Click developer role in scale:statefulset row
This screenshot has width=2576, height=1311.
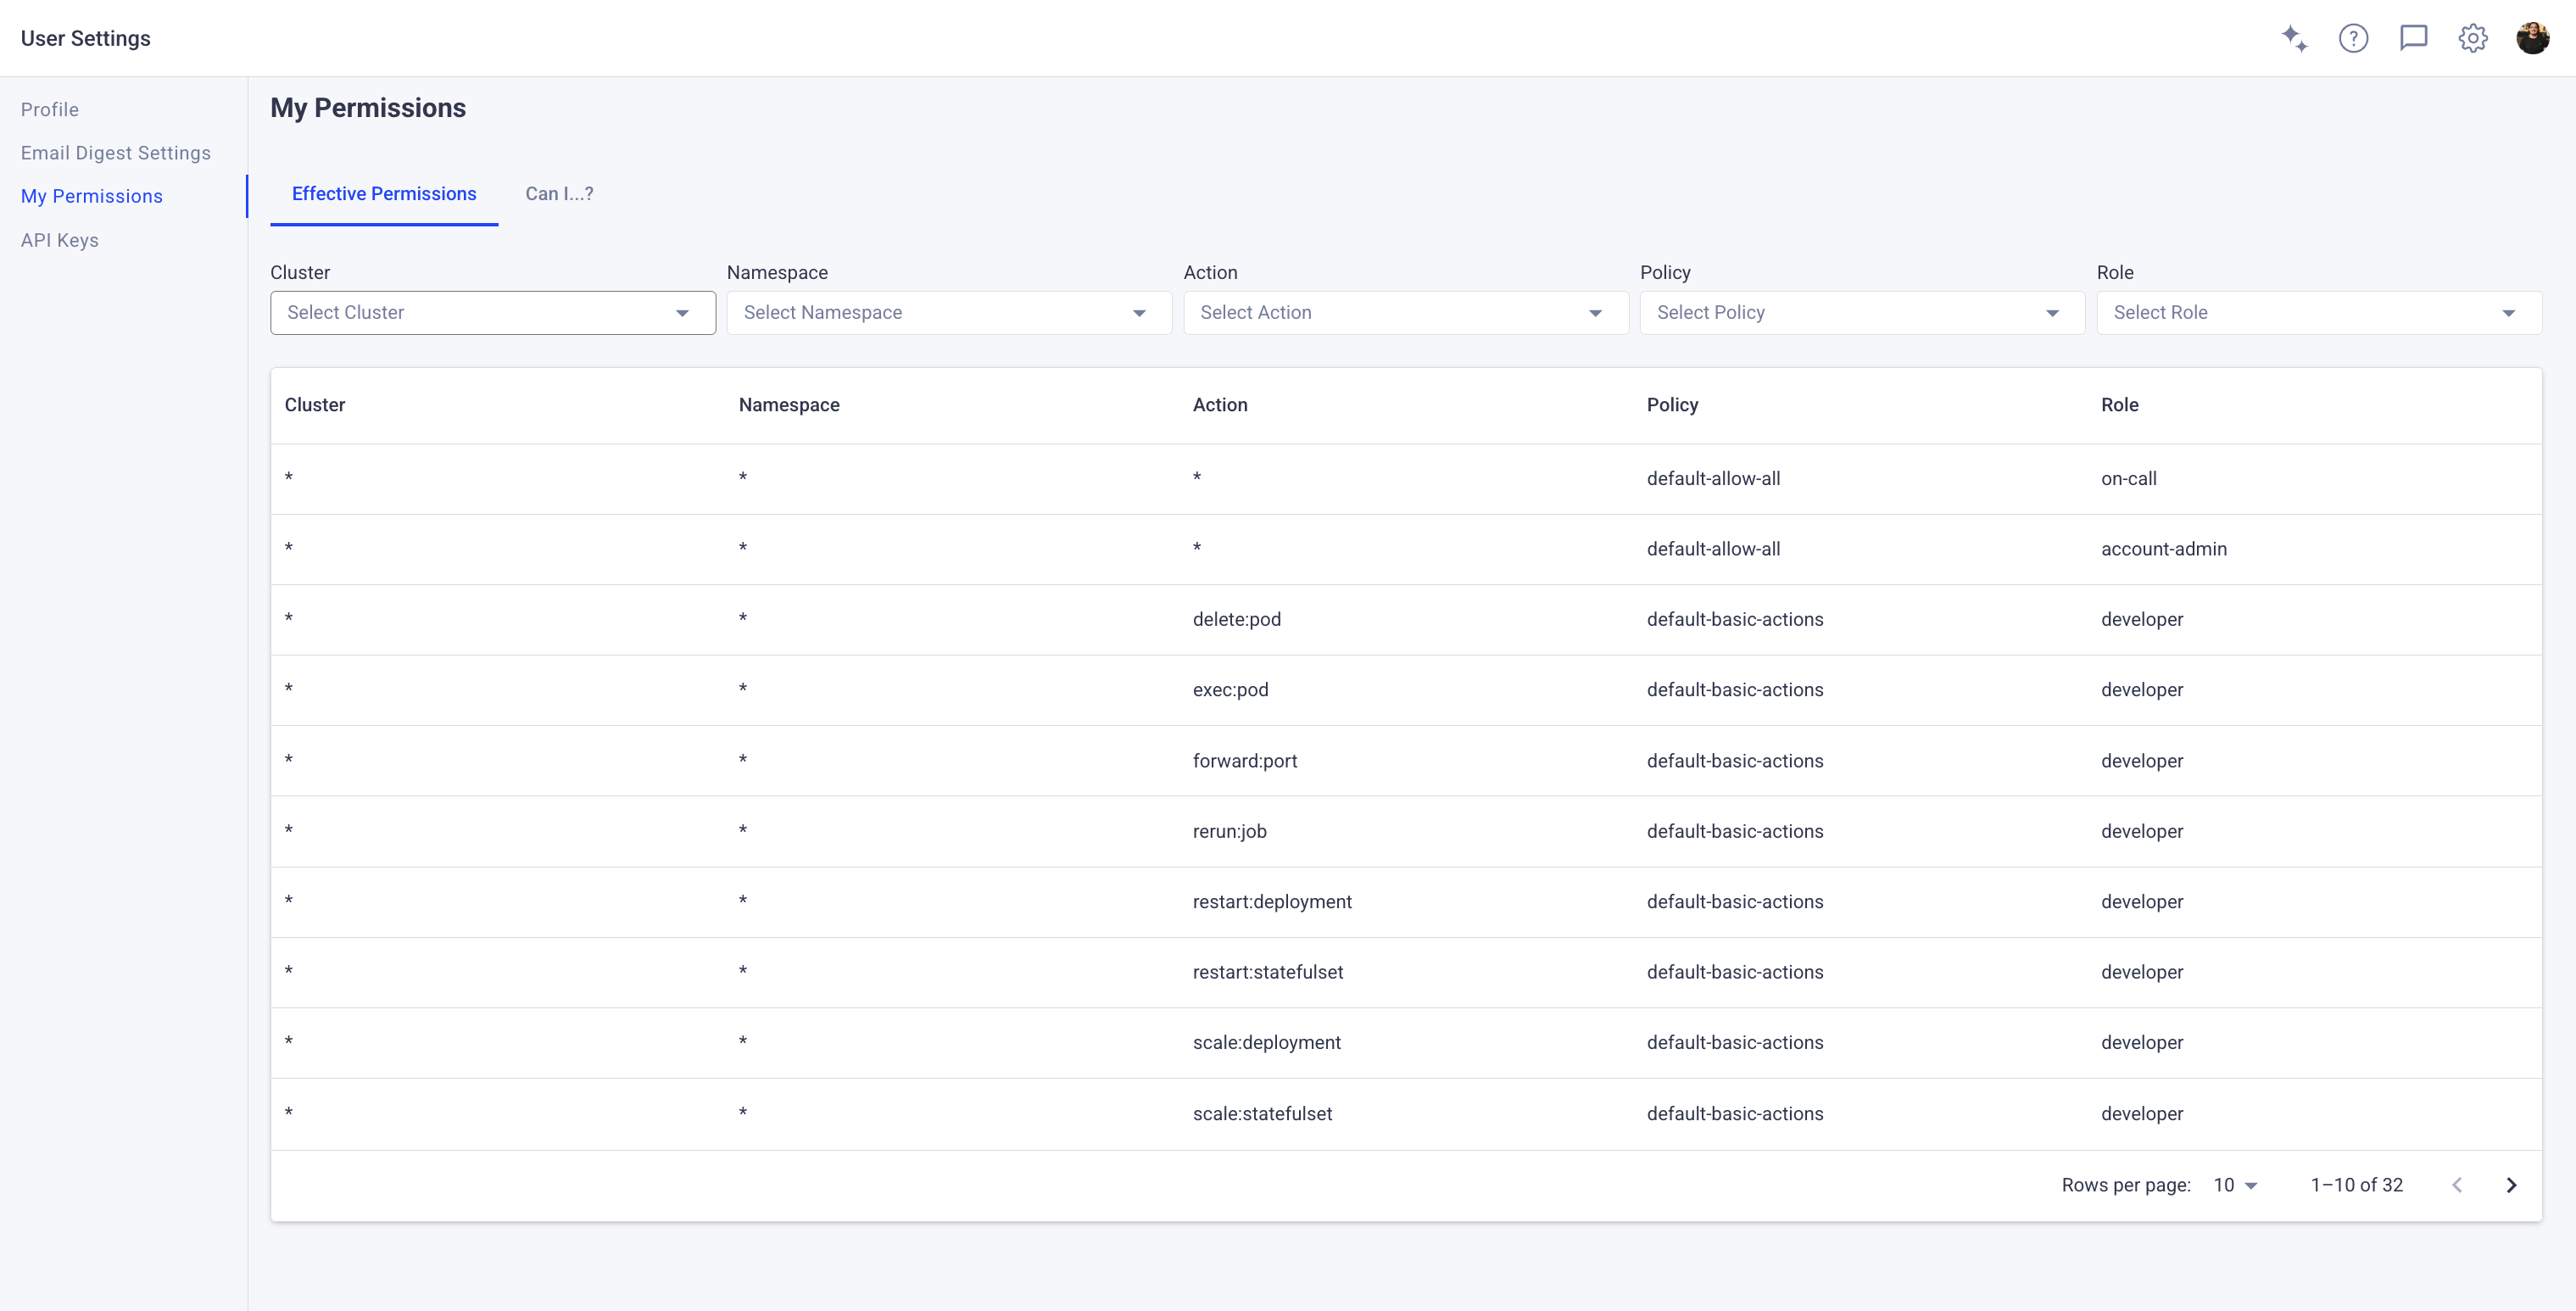(x=2142, y=1114)
